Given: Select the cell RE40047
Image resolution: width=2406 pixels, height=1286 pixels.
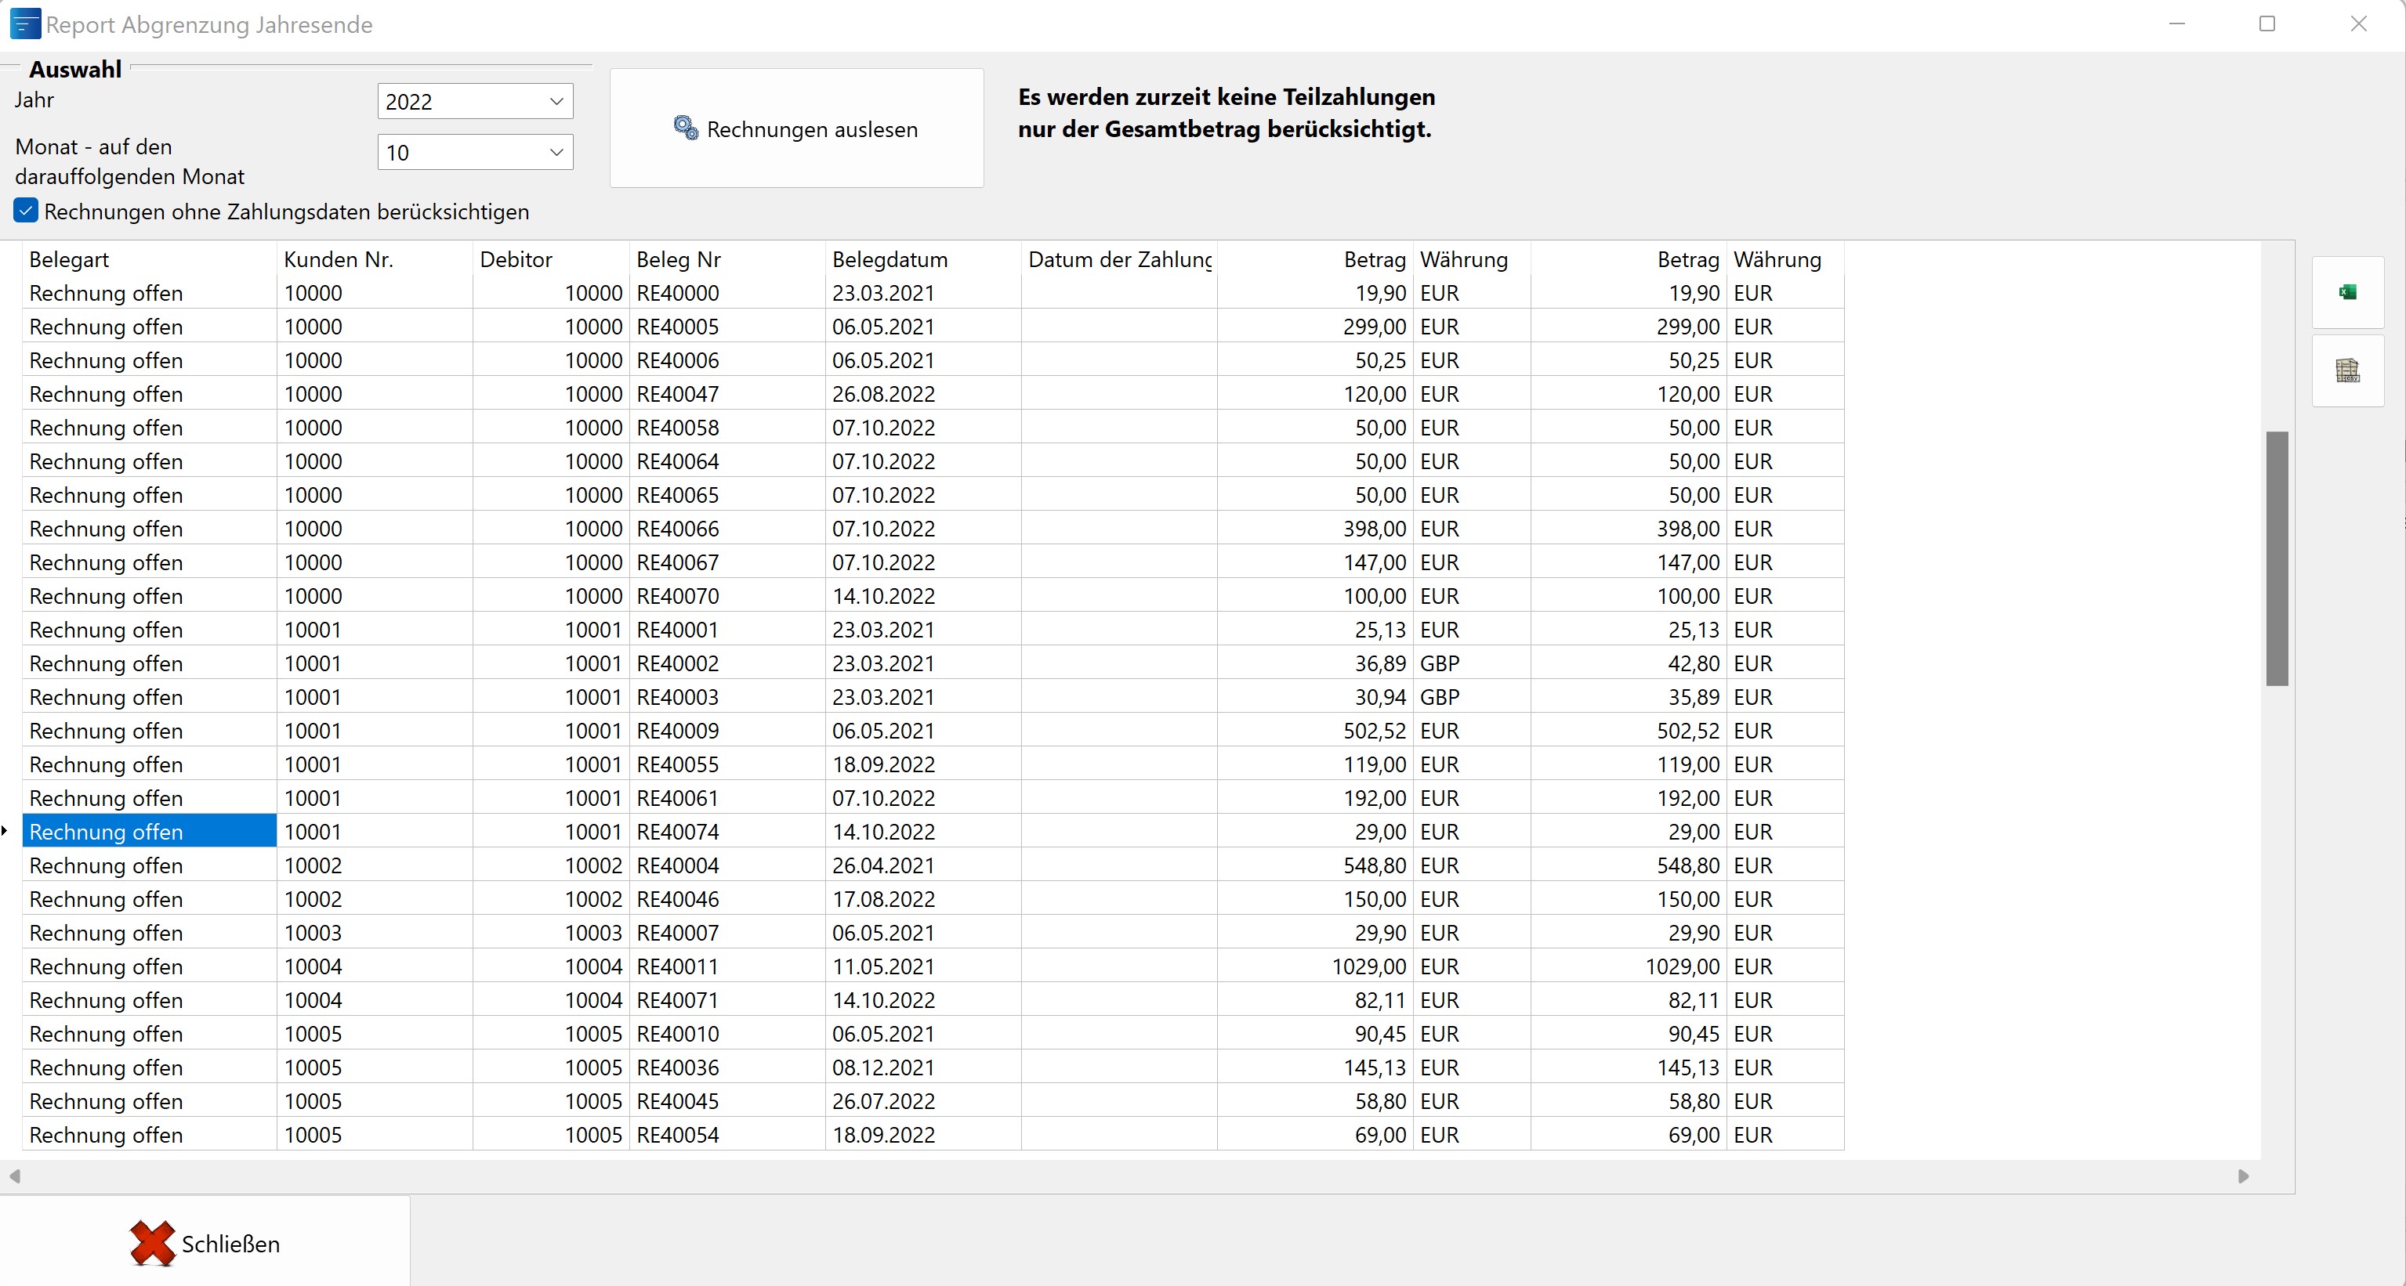Looking at the screenshot, I should click(727, 394).
